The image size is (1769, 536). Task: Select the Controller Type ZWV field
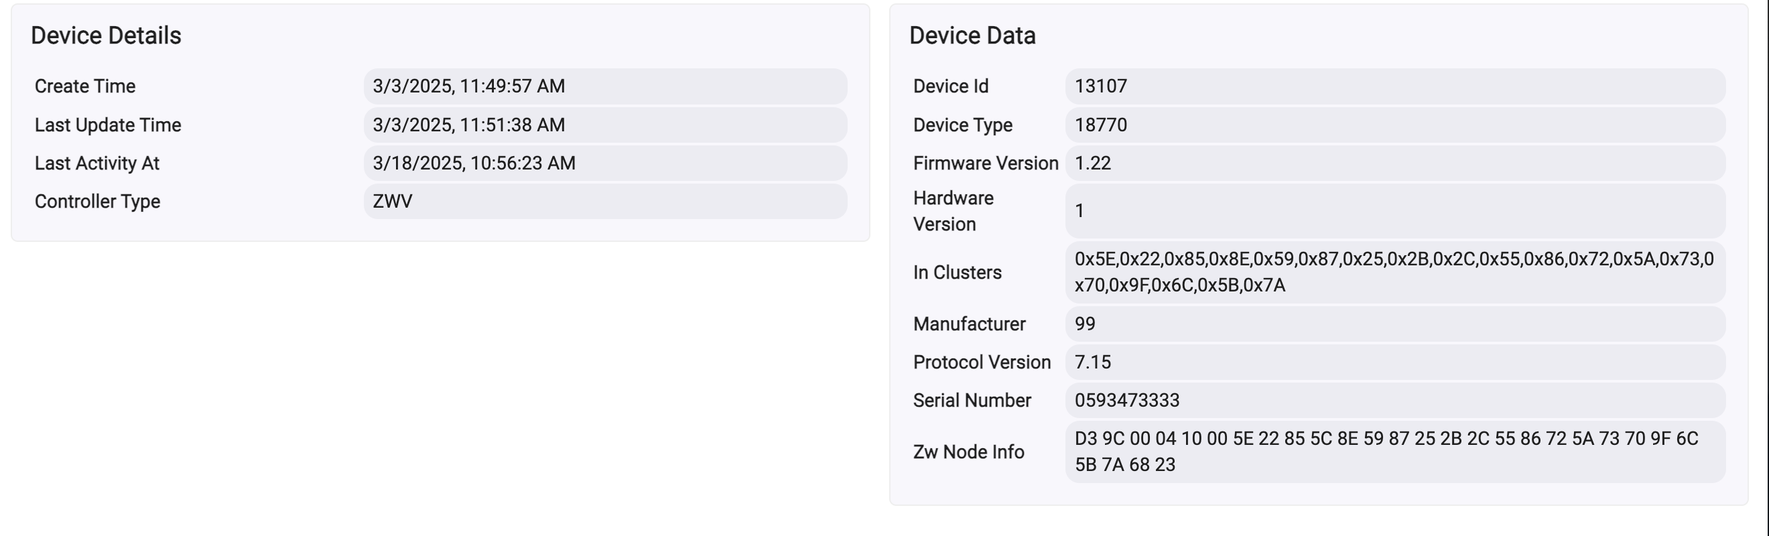(x=605, y=202)
